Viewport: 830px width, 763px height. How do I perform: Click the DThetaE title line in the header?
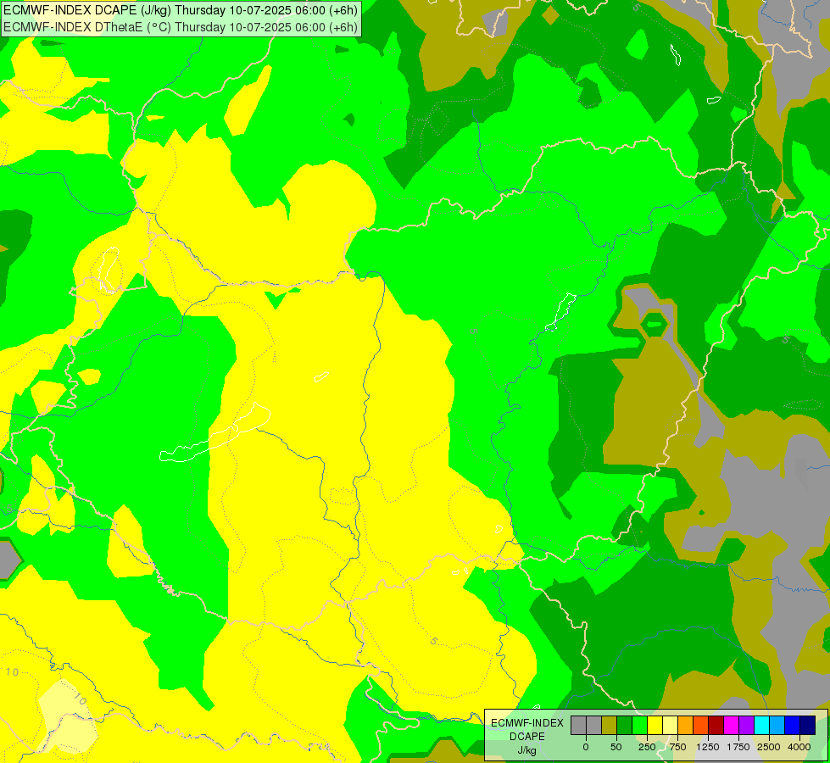pos(181,26)
